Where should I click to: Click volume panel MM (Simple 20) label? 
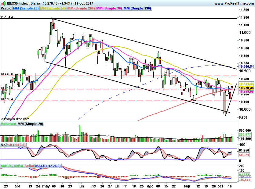pos(30,124)
